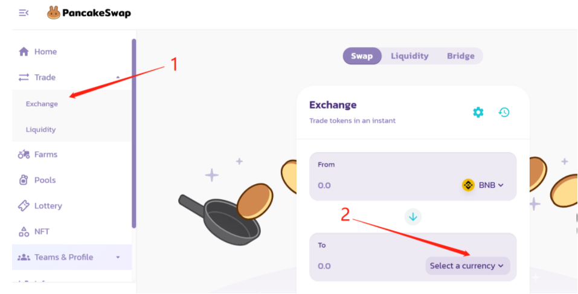Image resolution: width=578 pixels, height=294 pixels.
Task: Open recent transactions history icon
Action: click(x=504, y=112)
